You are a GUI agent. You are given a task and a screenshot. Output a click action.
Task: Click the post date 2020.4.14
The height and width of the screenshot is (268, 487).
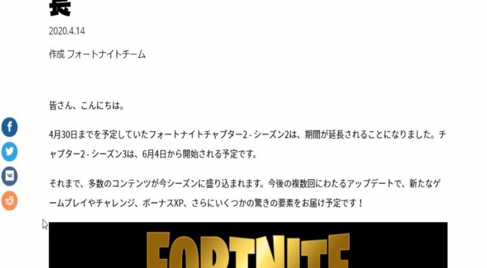click(x=67, y=30)
